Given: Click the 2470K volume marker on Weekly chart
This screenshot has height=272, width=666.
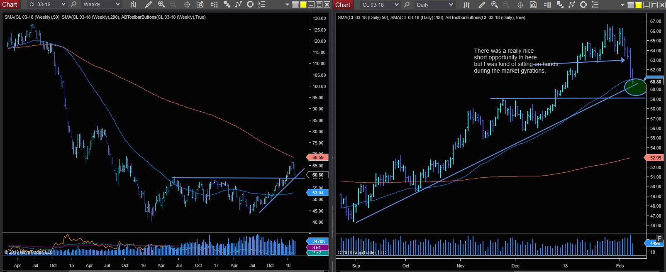Looking at the screenshot, I should (x=317, y=241).
